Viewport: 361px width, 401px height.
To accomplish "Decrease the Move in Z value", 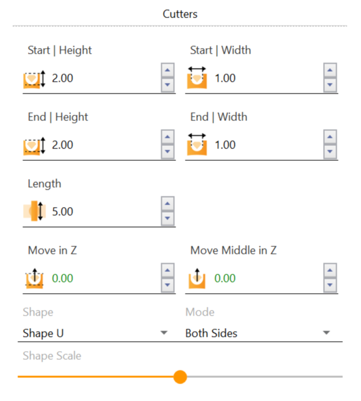I will [x=167, y=284].
